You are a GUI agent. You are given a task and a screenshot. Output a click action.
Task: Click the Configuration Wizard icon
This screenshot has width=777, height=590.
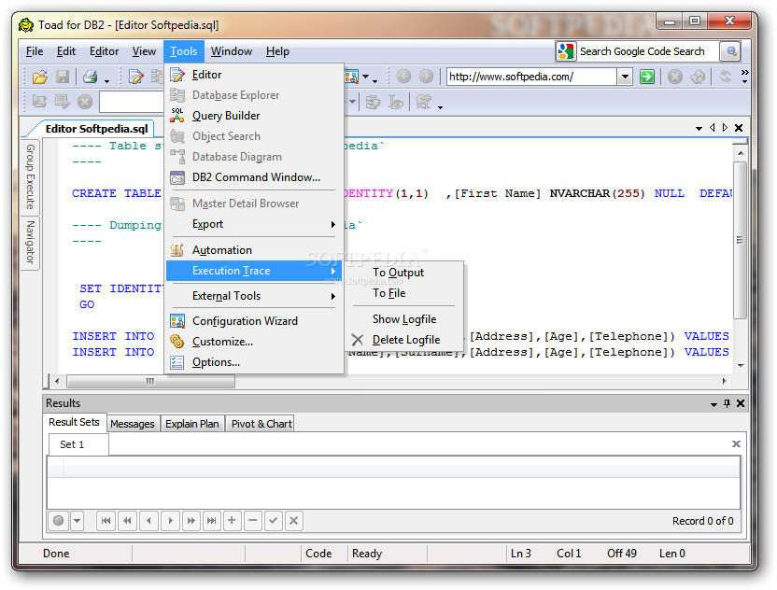pos(177,321)
